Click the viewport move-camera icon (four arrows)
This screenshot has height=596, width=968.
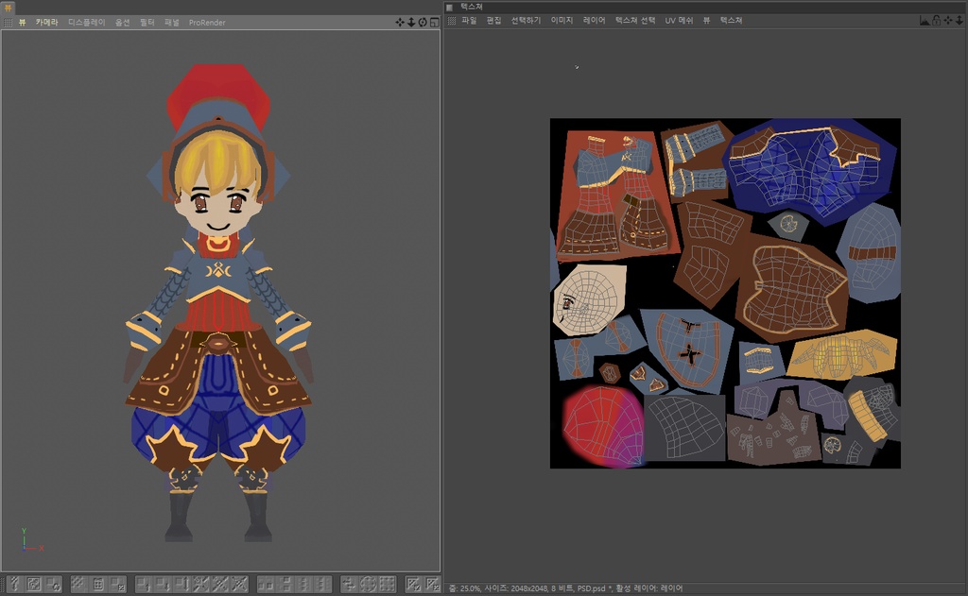click(x=400, y=23)
